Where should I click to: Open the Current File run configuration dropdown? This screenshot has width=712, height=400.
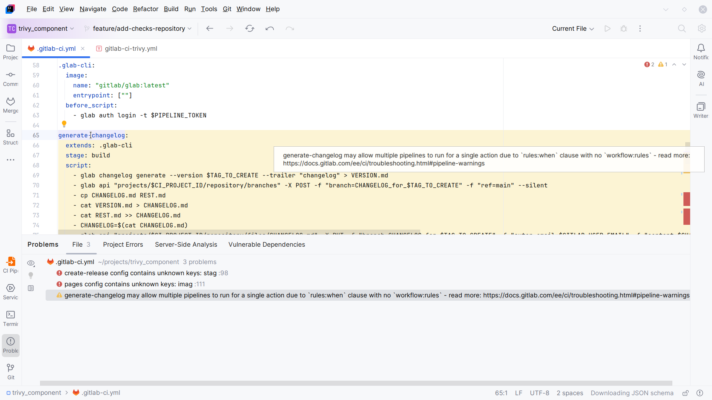[x=573, y=28]
